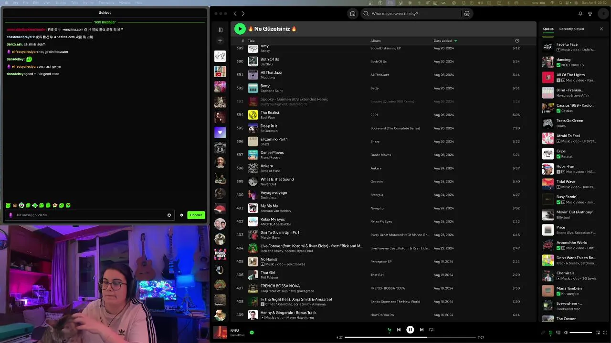Screen dimensions: 611x343
Task: Mute with the speaker icon
Action: tap(566, 333)
